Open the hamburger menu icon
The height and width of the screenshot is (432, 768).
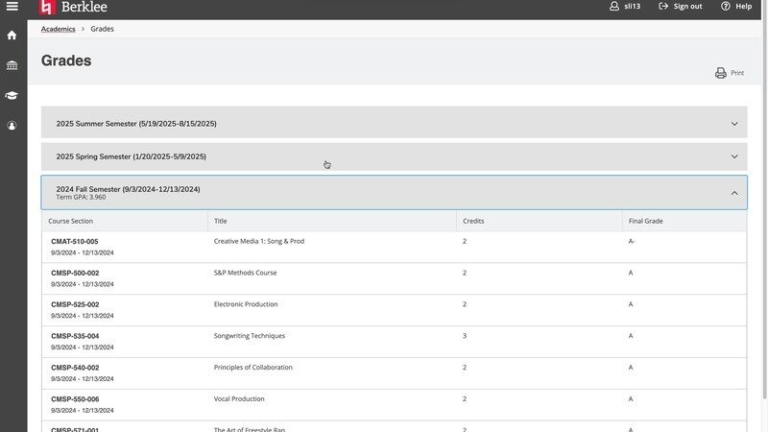pos(12,7)
